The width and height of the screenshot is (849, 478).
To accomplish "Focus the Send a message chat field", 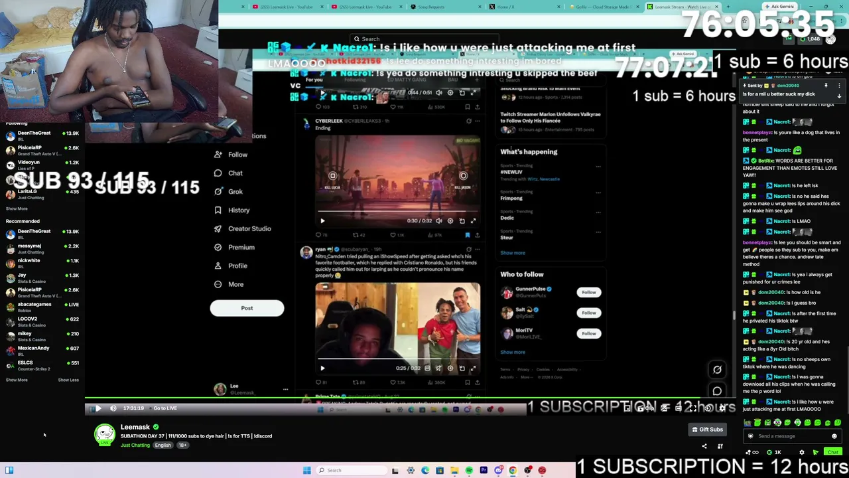I will click(793, 436).
